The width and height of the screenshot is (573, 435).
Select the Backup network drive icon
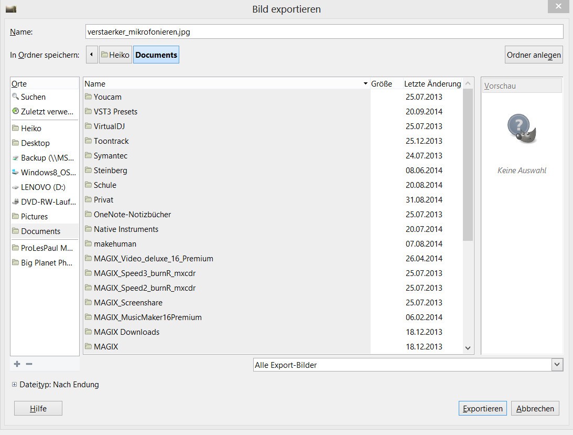click(16, 157)
